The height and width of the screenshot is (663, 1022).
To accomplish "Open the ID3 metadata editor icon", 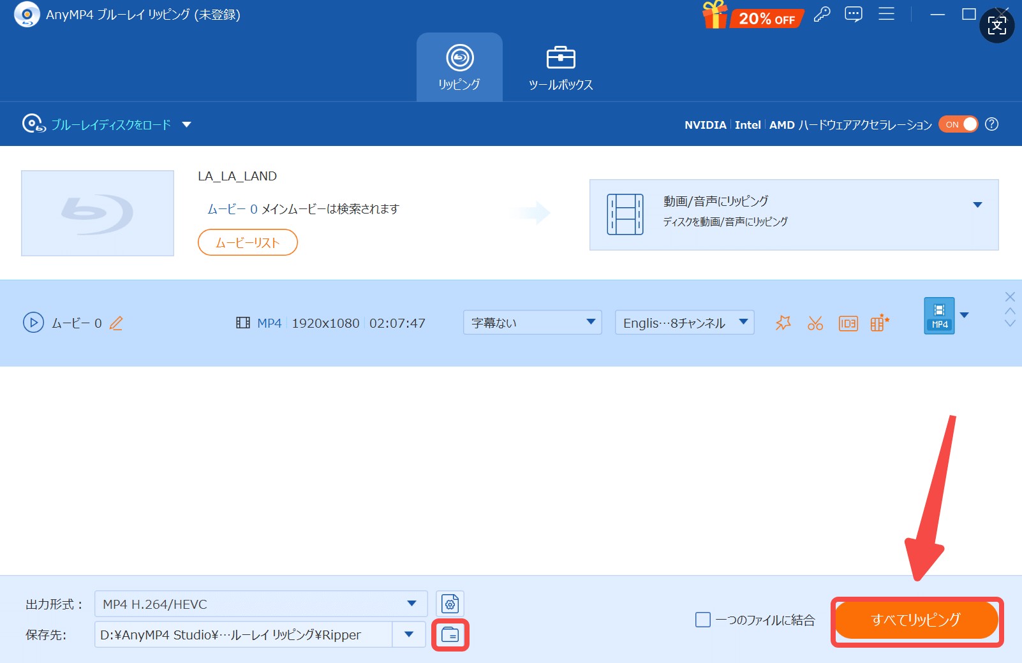I will coord(848,323).
